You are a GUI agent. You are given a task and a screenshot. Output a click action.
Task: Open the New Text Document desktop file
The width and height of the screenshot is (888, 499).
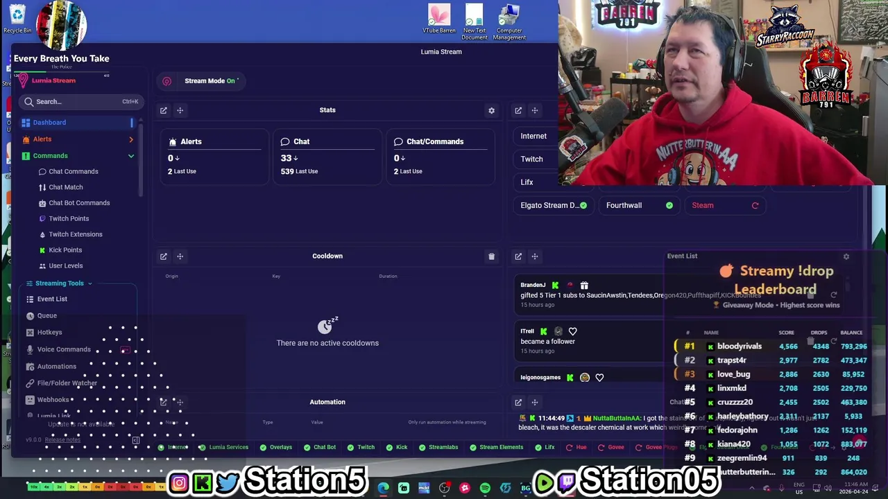coord(475,21)
